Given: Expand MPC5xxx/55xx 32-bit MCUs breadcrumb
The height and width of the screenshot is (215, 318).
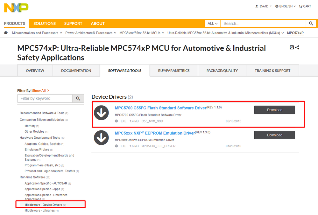Looking at the screenshot, I should point(142,33).
